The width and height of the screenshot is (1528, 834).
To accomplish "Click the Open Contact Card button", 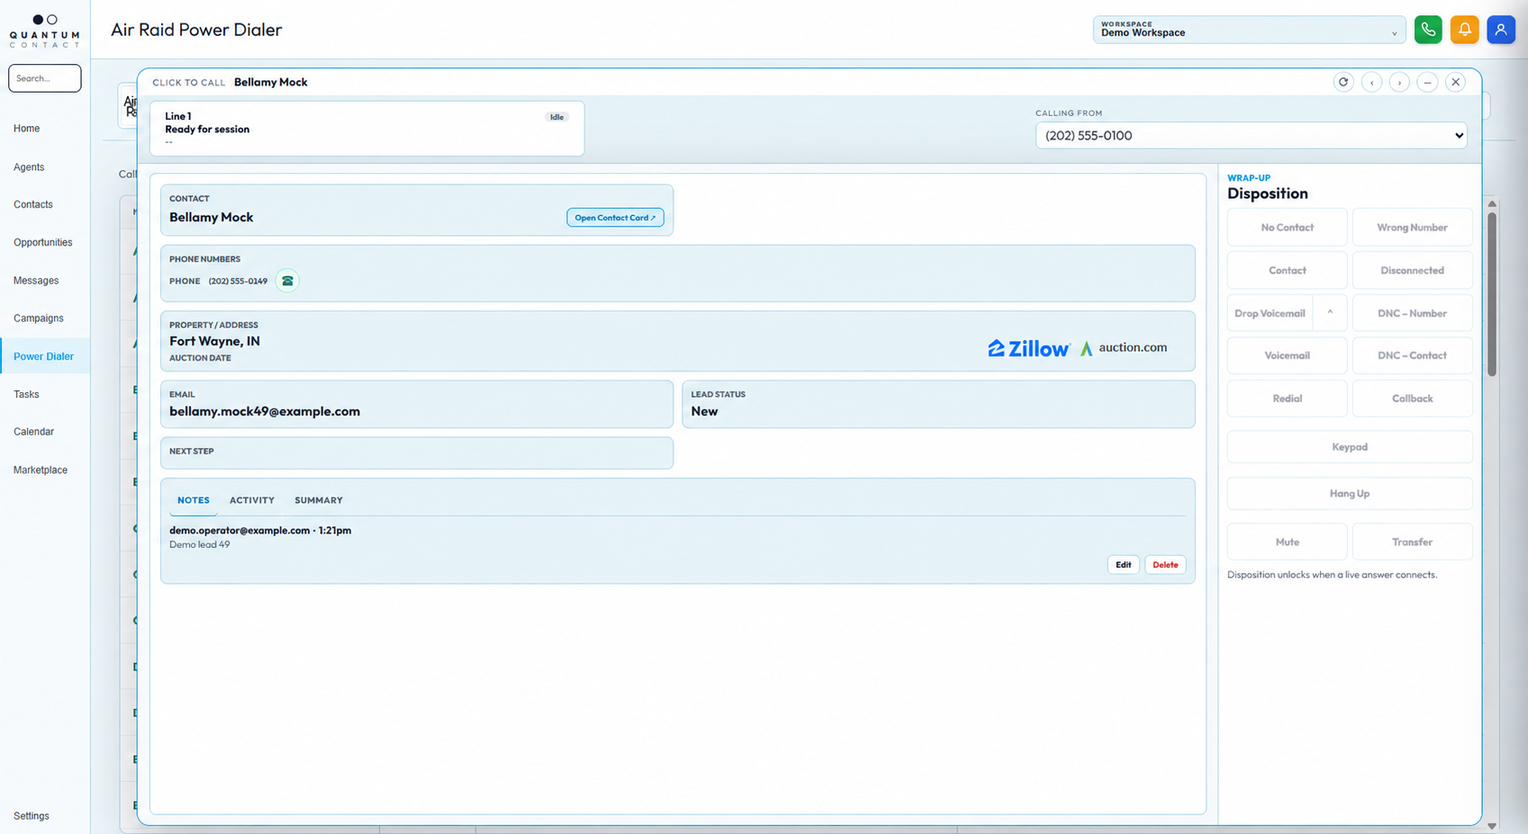I will coord(615,218).
